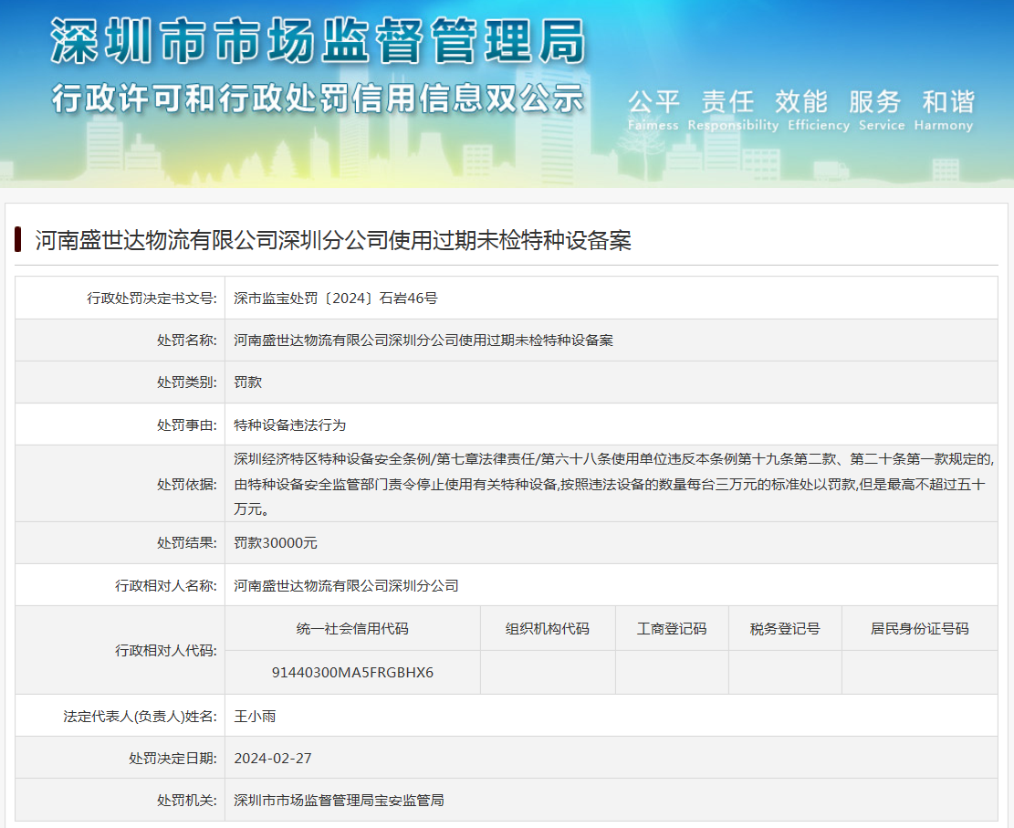Select the representative name 王小雨
The image size is (1014, 828).
click(x=255, y=716)
